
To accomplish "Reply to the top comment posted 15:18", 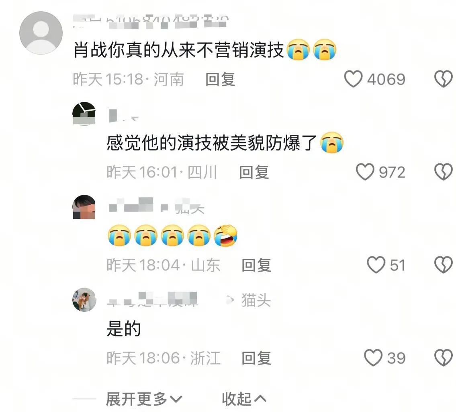I will click(220, 79).
